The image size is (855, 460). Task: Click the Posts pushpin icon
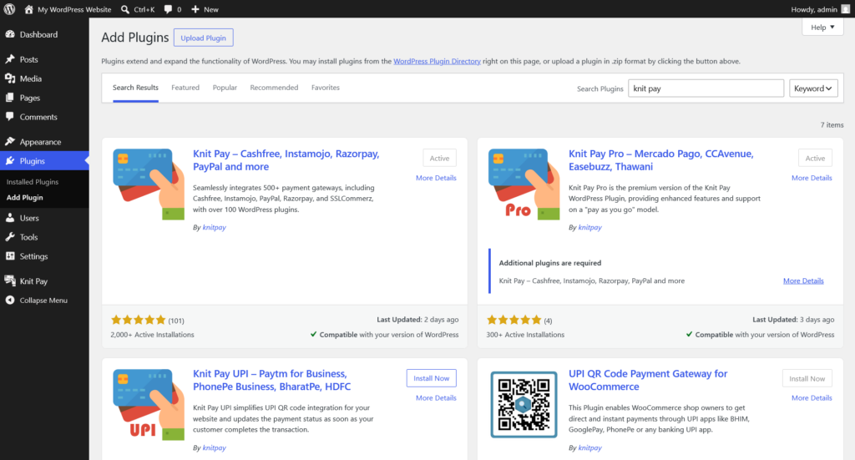[10, 59]
